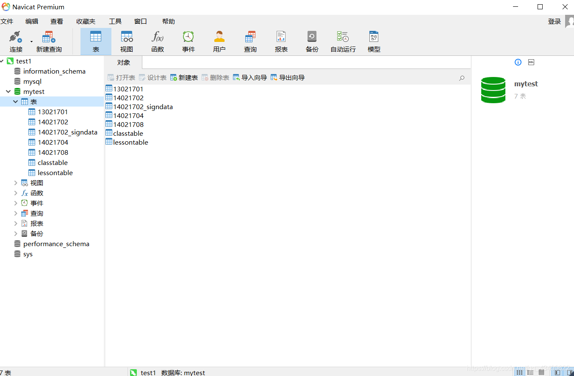This screenshot has height=376, width=574.
Task: Click the 打开表 button
Action: [x=121, y=78]
